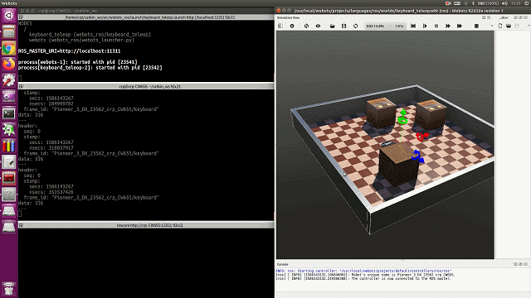Select the front wooden box in the scene
531x298 pixels.
tap(398, 165)
